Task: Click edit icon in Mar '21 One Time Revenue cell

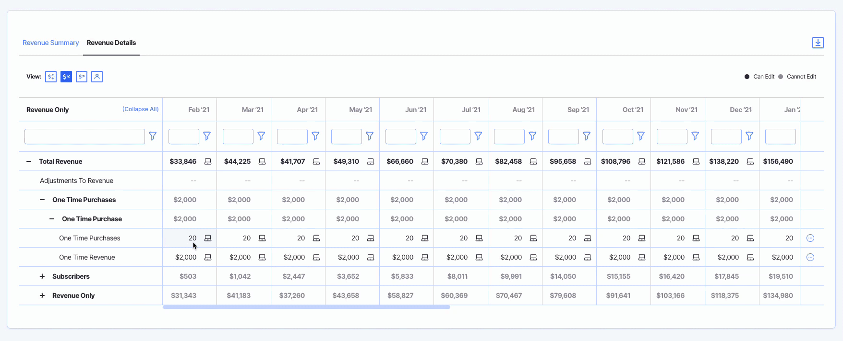Action: tap(262, 257)
